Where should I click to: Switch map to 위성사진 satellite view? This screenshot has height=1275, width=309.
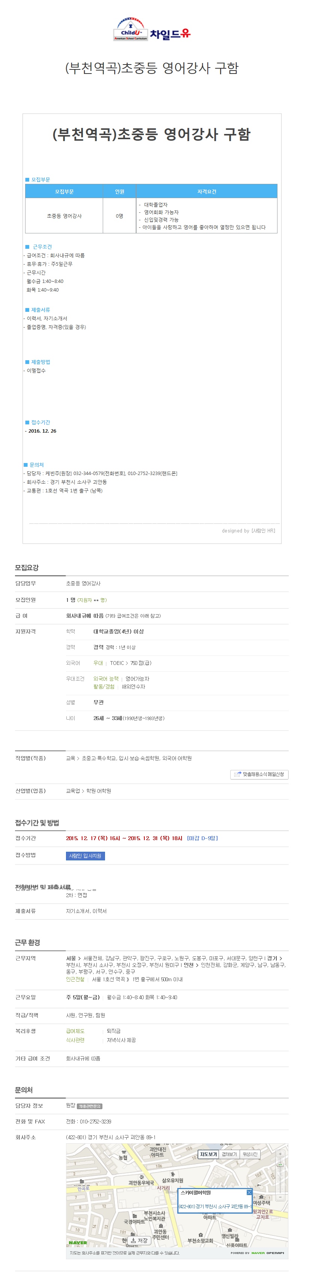coord(250,1154)
